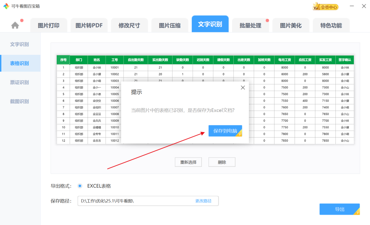Click the 应扣工资 column header
The width and height of the screenshot is (370, 225).
[305, 60]
